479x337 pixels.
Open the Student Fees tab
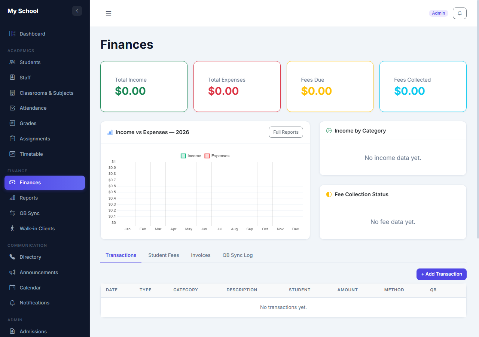(164, 255)
